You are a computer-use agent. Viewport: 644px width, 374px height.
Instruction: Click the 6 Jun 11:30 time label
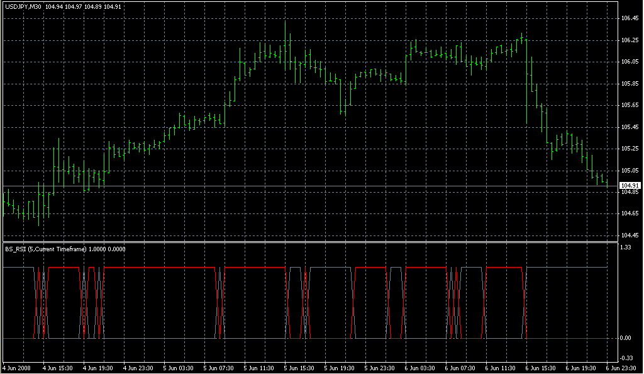500,368
